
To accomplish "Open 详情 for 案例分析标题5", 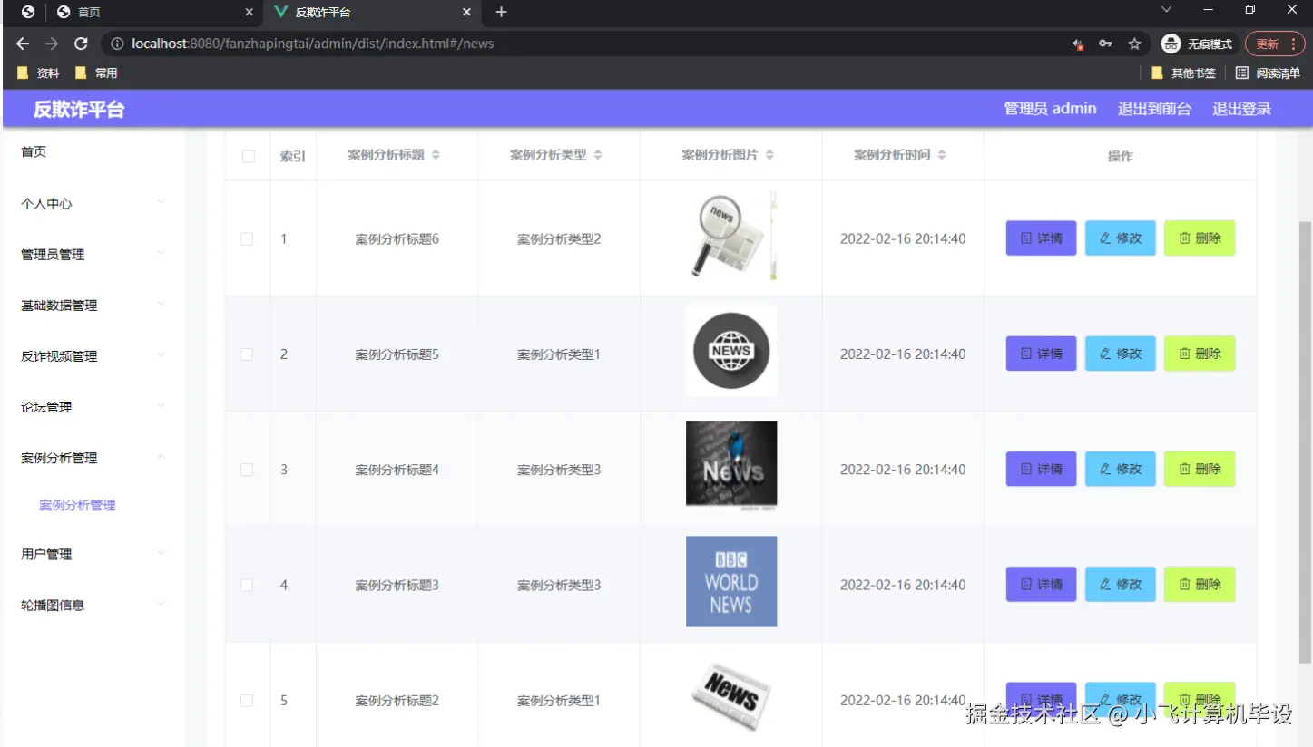I will 1041,354.
